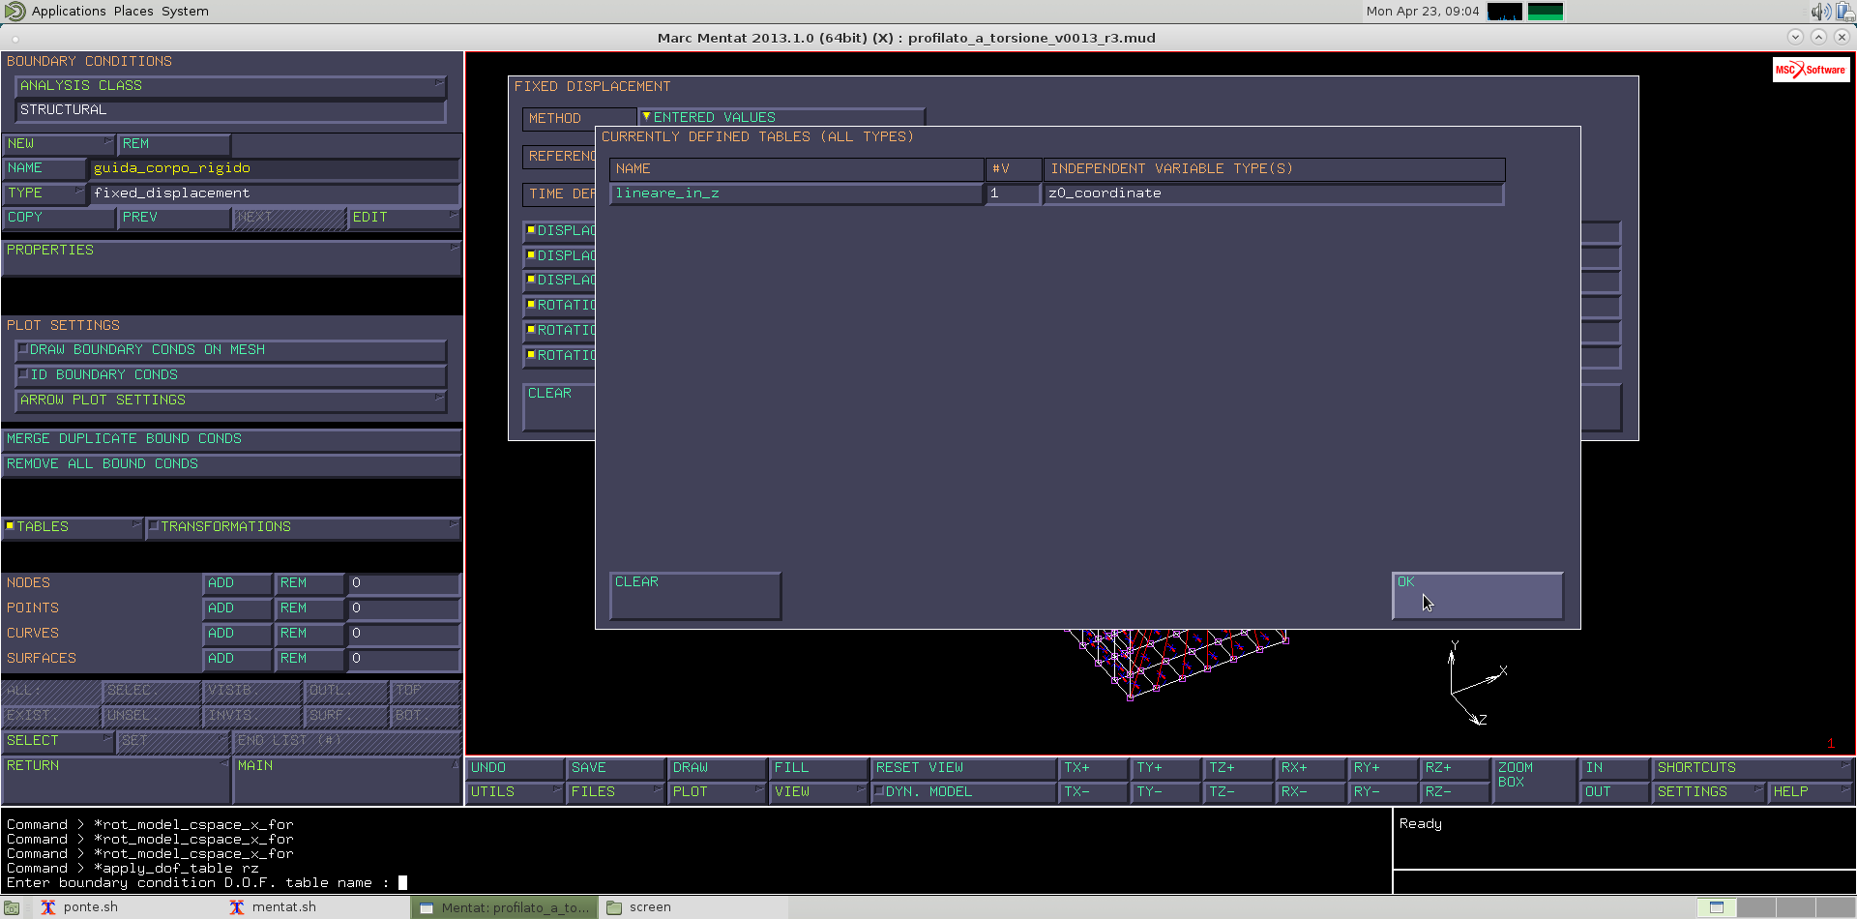The width and height of the screenshot is (1857, 919).
Task: Open the system monitor graph applet
Action: coord(1504,12)
